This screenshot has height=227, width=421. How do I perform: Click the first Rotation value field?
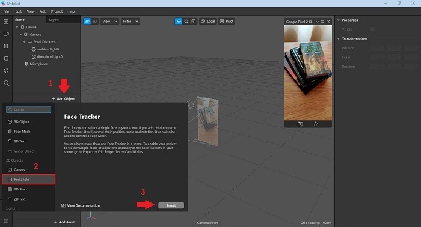click(x=378, y=67)
